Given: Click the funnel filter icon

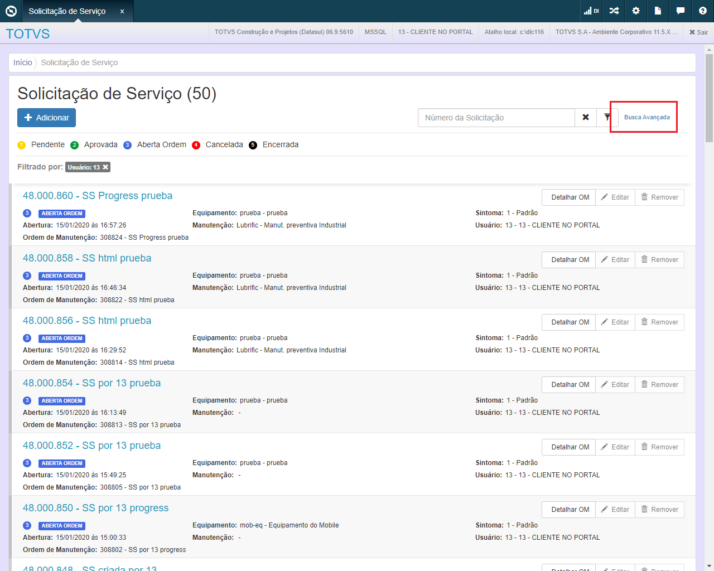Looking at the screenshot, I should point(607,118).
